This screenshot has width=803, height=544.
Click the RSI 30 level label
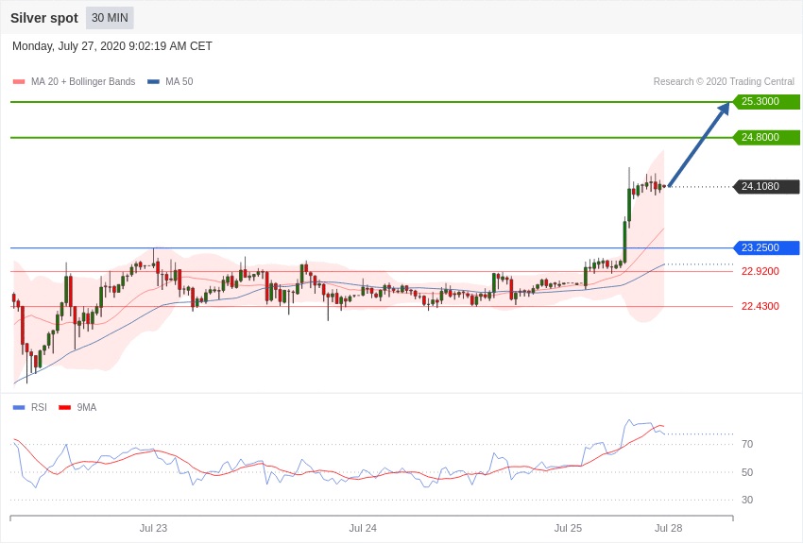pos(747,500)
